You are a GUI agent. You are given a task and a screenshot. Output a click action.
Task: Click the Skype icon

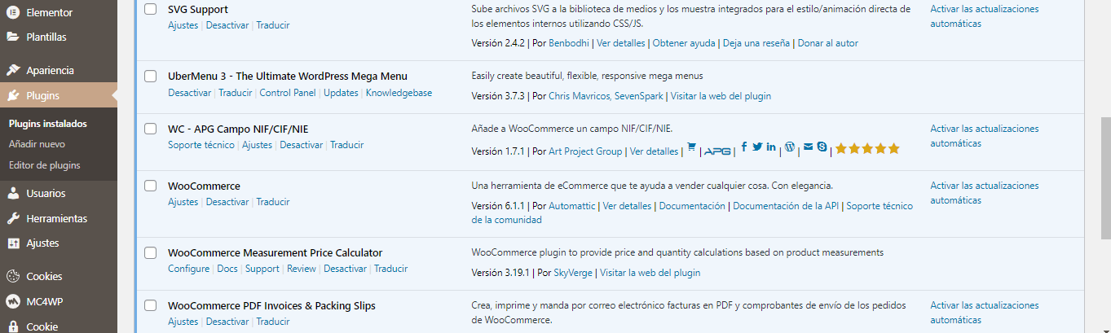[822, 147]
